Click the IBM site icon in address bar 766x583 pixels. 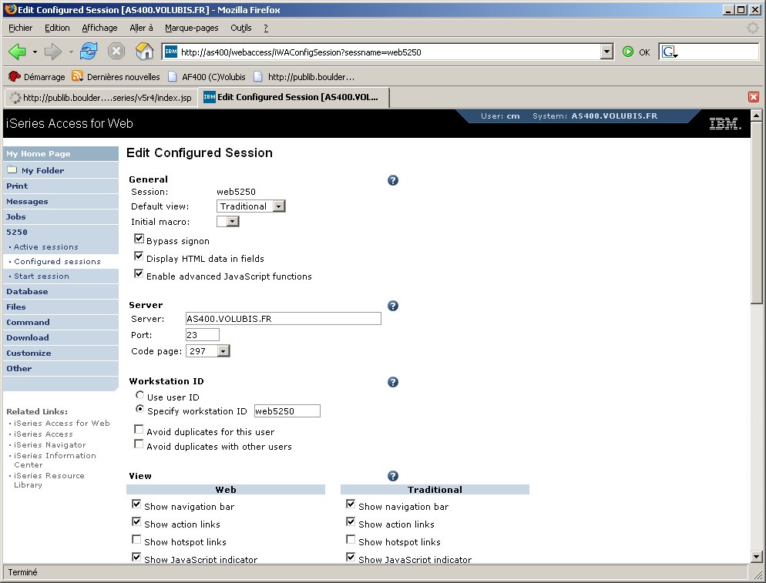pos(171,52)
